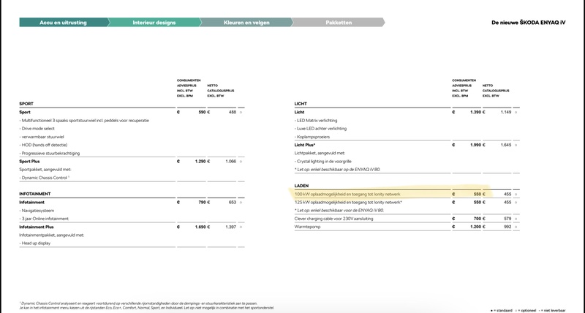Click 'Dynamic Chassis Control' item
The width and height of the screenshot is (585, 313).
click(45, 178)
